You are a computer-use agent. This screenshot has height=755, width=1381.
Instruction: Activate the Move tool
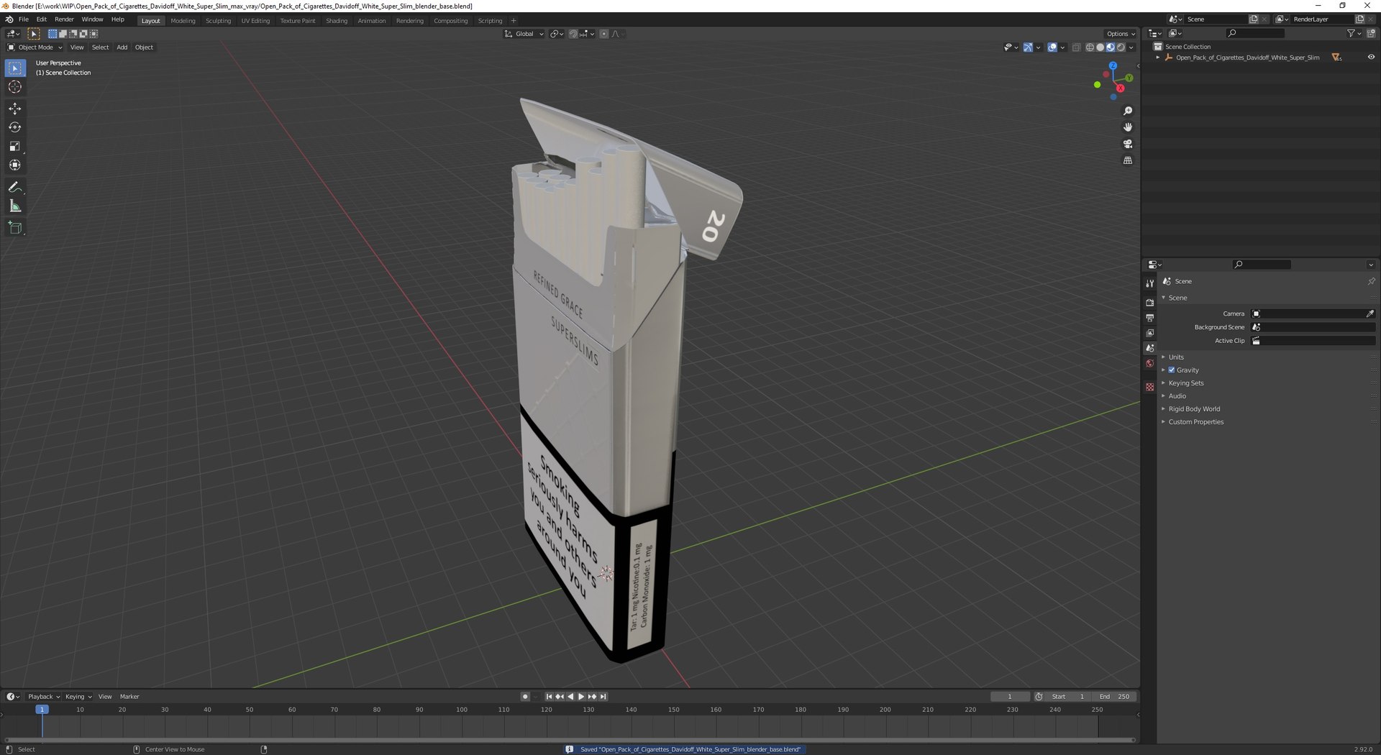tap(15, 109)
